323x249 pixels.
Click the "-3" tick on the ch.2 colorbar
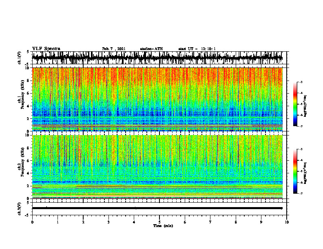tap(301, 149)
